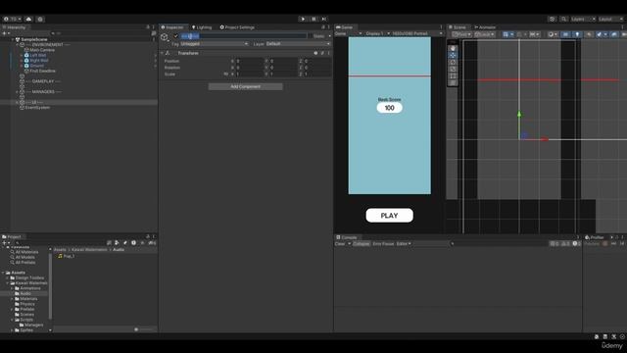The height and width of the screenshot is (353, 627).
Task: Open the Layout dropdown in top toolbar
Action: (610, 19)
